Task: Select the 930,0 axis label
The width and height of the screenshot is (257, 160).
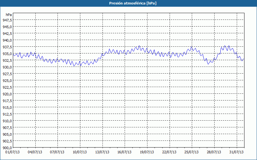Action: tap(7, 67)
